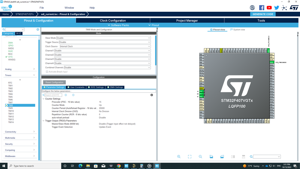This screenshot has width=300, height=169.
Task: Click the ST logo in header
Action: (294, 8)
